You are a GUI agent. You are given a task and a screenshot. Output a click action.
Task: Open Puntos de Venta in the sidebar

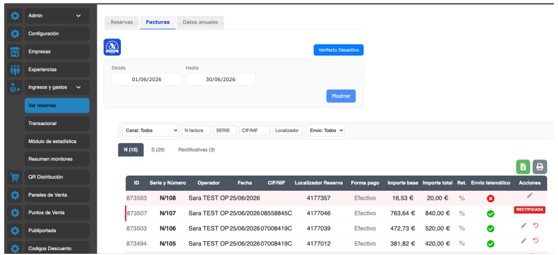coord(57,213)
